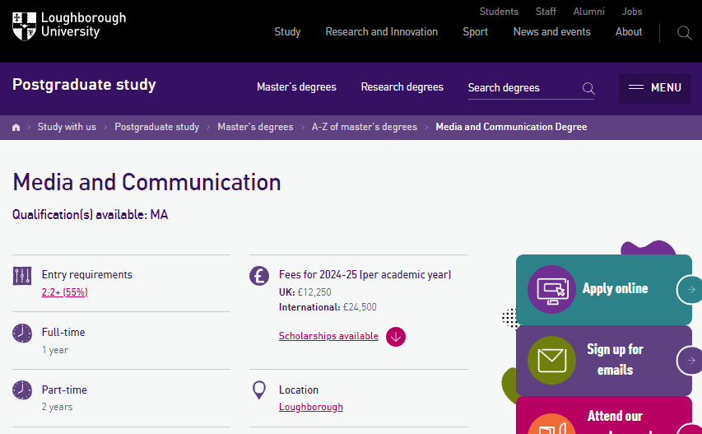This screenshot has width=702, height=434.
Task: Click the arrow on Sign up card
Action: pyautogui.click(x=690, y=360)
